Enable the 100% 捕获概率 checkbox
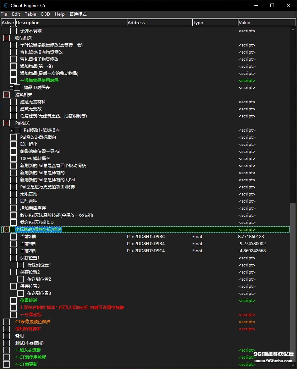Viewport: 297px width, 369px height. pyautogui.click(x=13, y=159)
